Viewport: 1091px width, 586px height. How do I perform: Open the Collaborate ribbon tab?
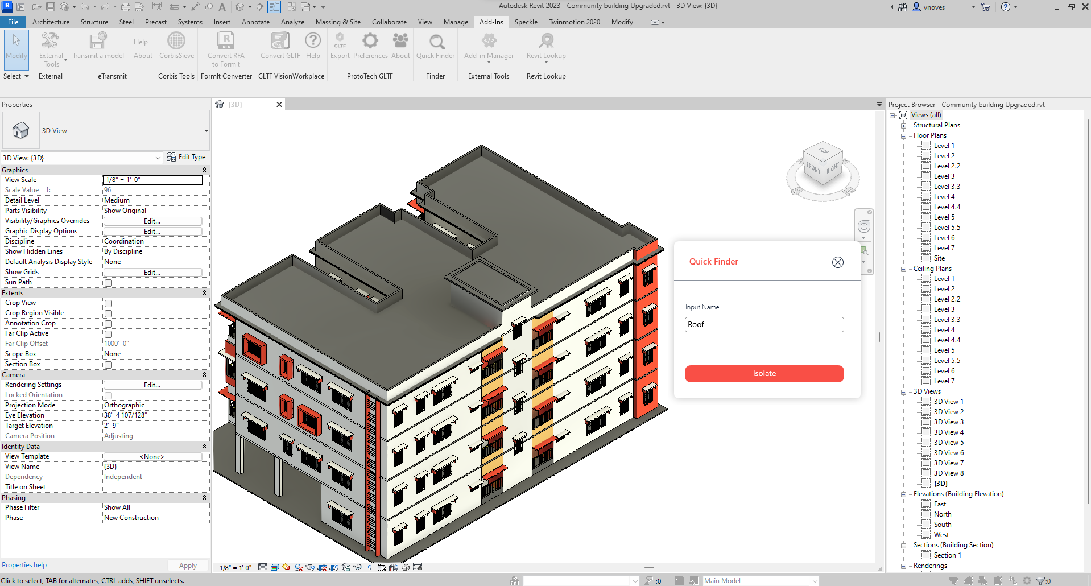point(389,22)
